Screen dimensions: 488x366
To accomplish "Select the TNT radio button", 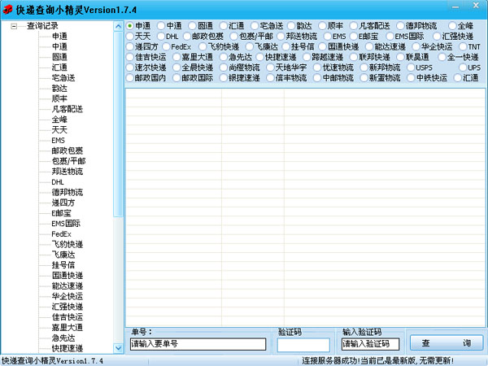I will [x=463, y=46].
